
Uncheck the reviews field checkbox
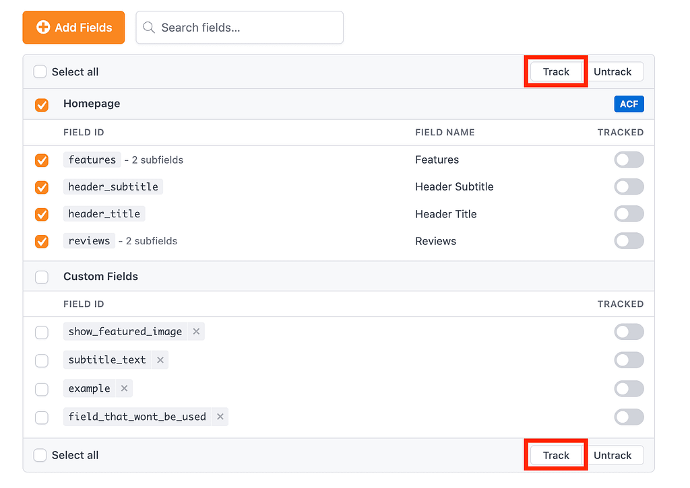[42, 242]
